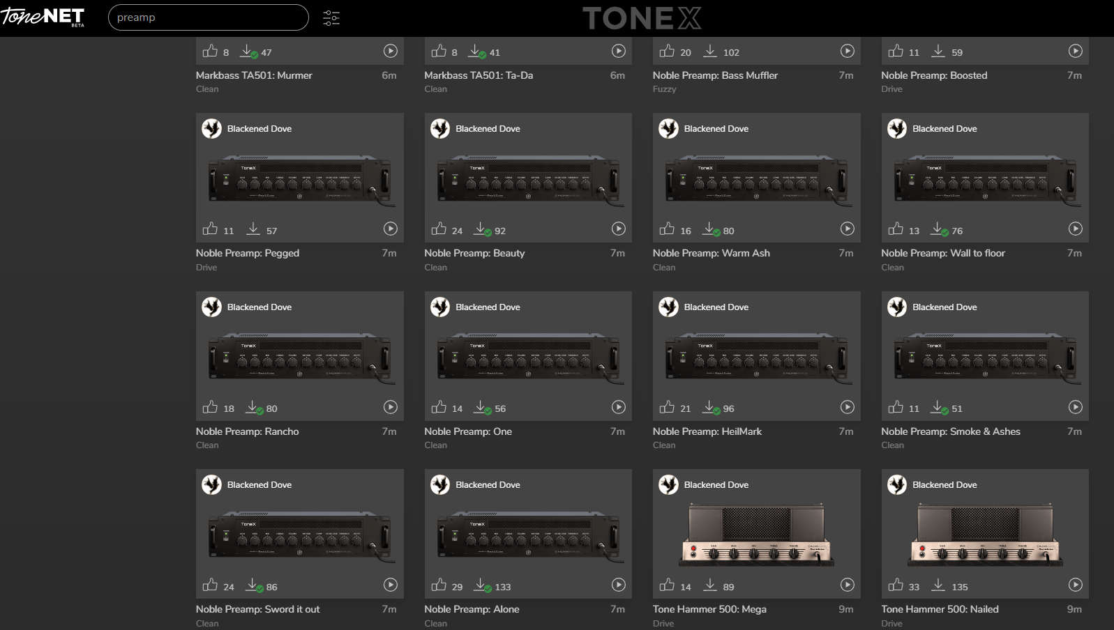The image size is (1114, 630).
Task: Play preview of Noble Preamp: Boosted
Action: 1076,51
